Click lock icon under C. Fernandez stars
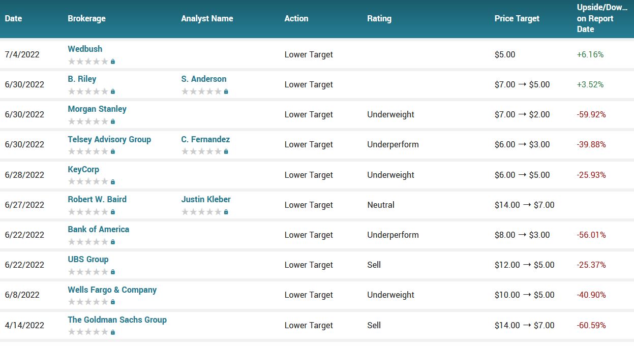This screenshot has height=346, width=634. click(226, 151)
